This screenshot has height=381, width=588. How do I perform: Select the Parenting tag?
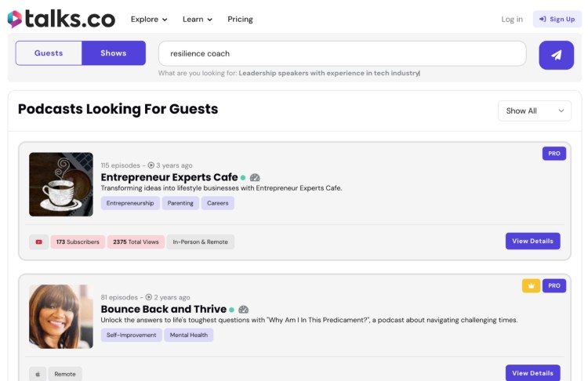click(x=180, y=203)
